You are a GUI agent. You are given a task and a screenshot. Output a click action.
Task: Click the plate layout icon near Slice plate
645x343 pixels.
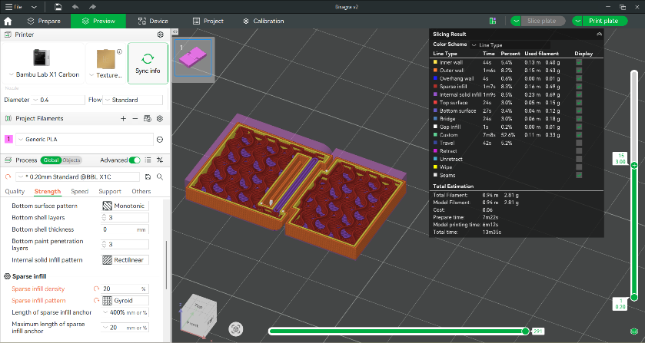click(492, 21)
